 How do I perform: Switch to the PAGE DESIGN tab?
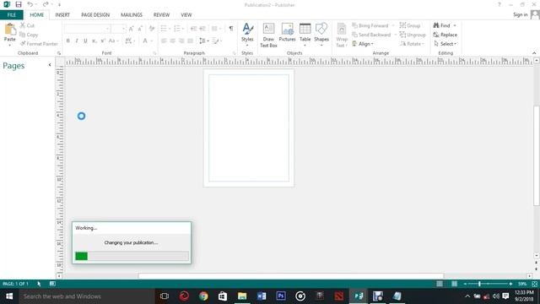coord(95,15)
